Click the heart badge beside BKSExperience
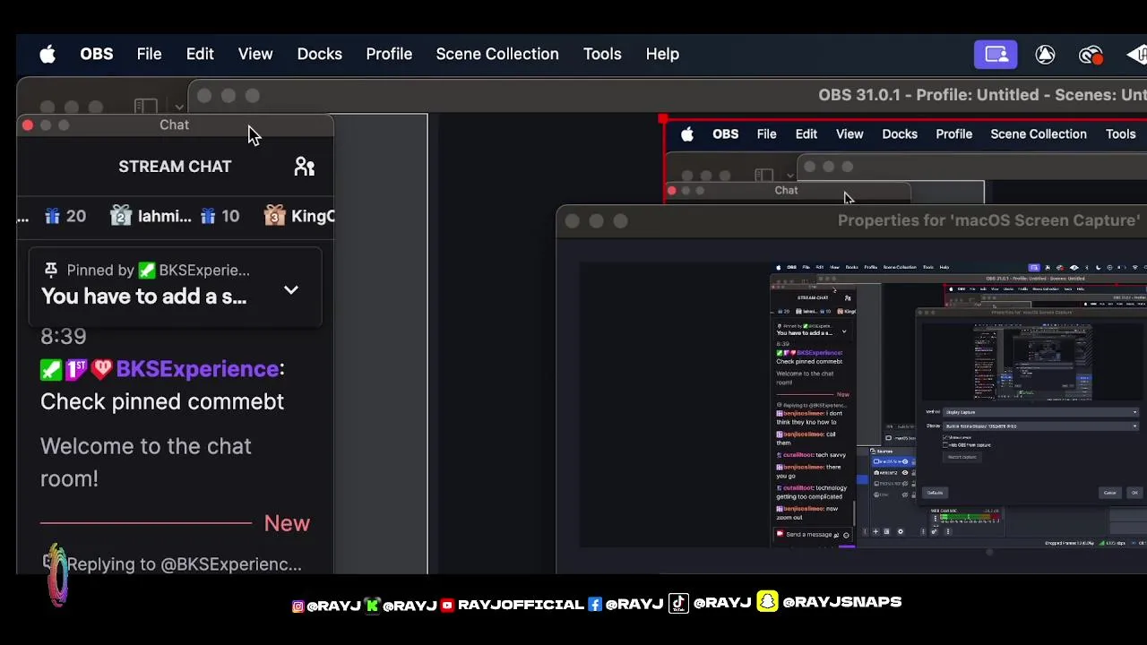Viewport: 1147px width, 645px height. point(101,369)
